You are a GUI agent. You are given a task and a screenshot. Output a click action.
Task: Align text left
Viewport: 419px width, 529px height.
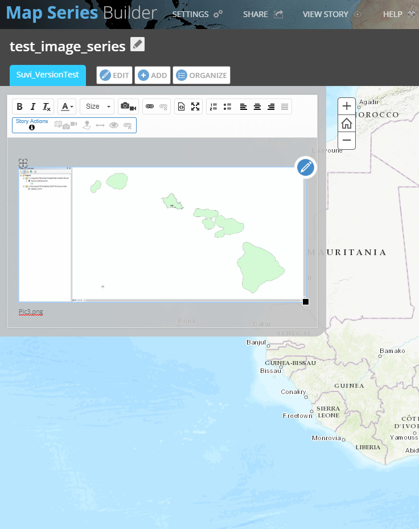pyautogui.click(x=243, y=106)
